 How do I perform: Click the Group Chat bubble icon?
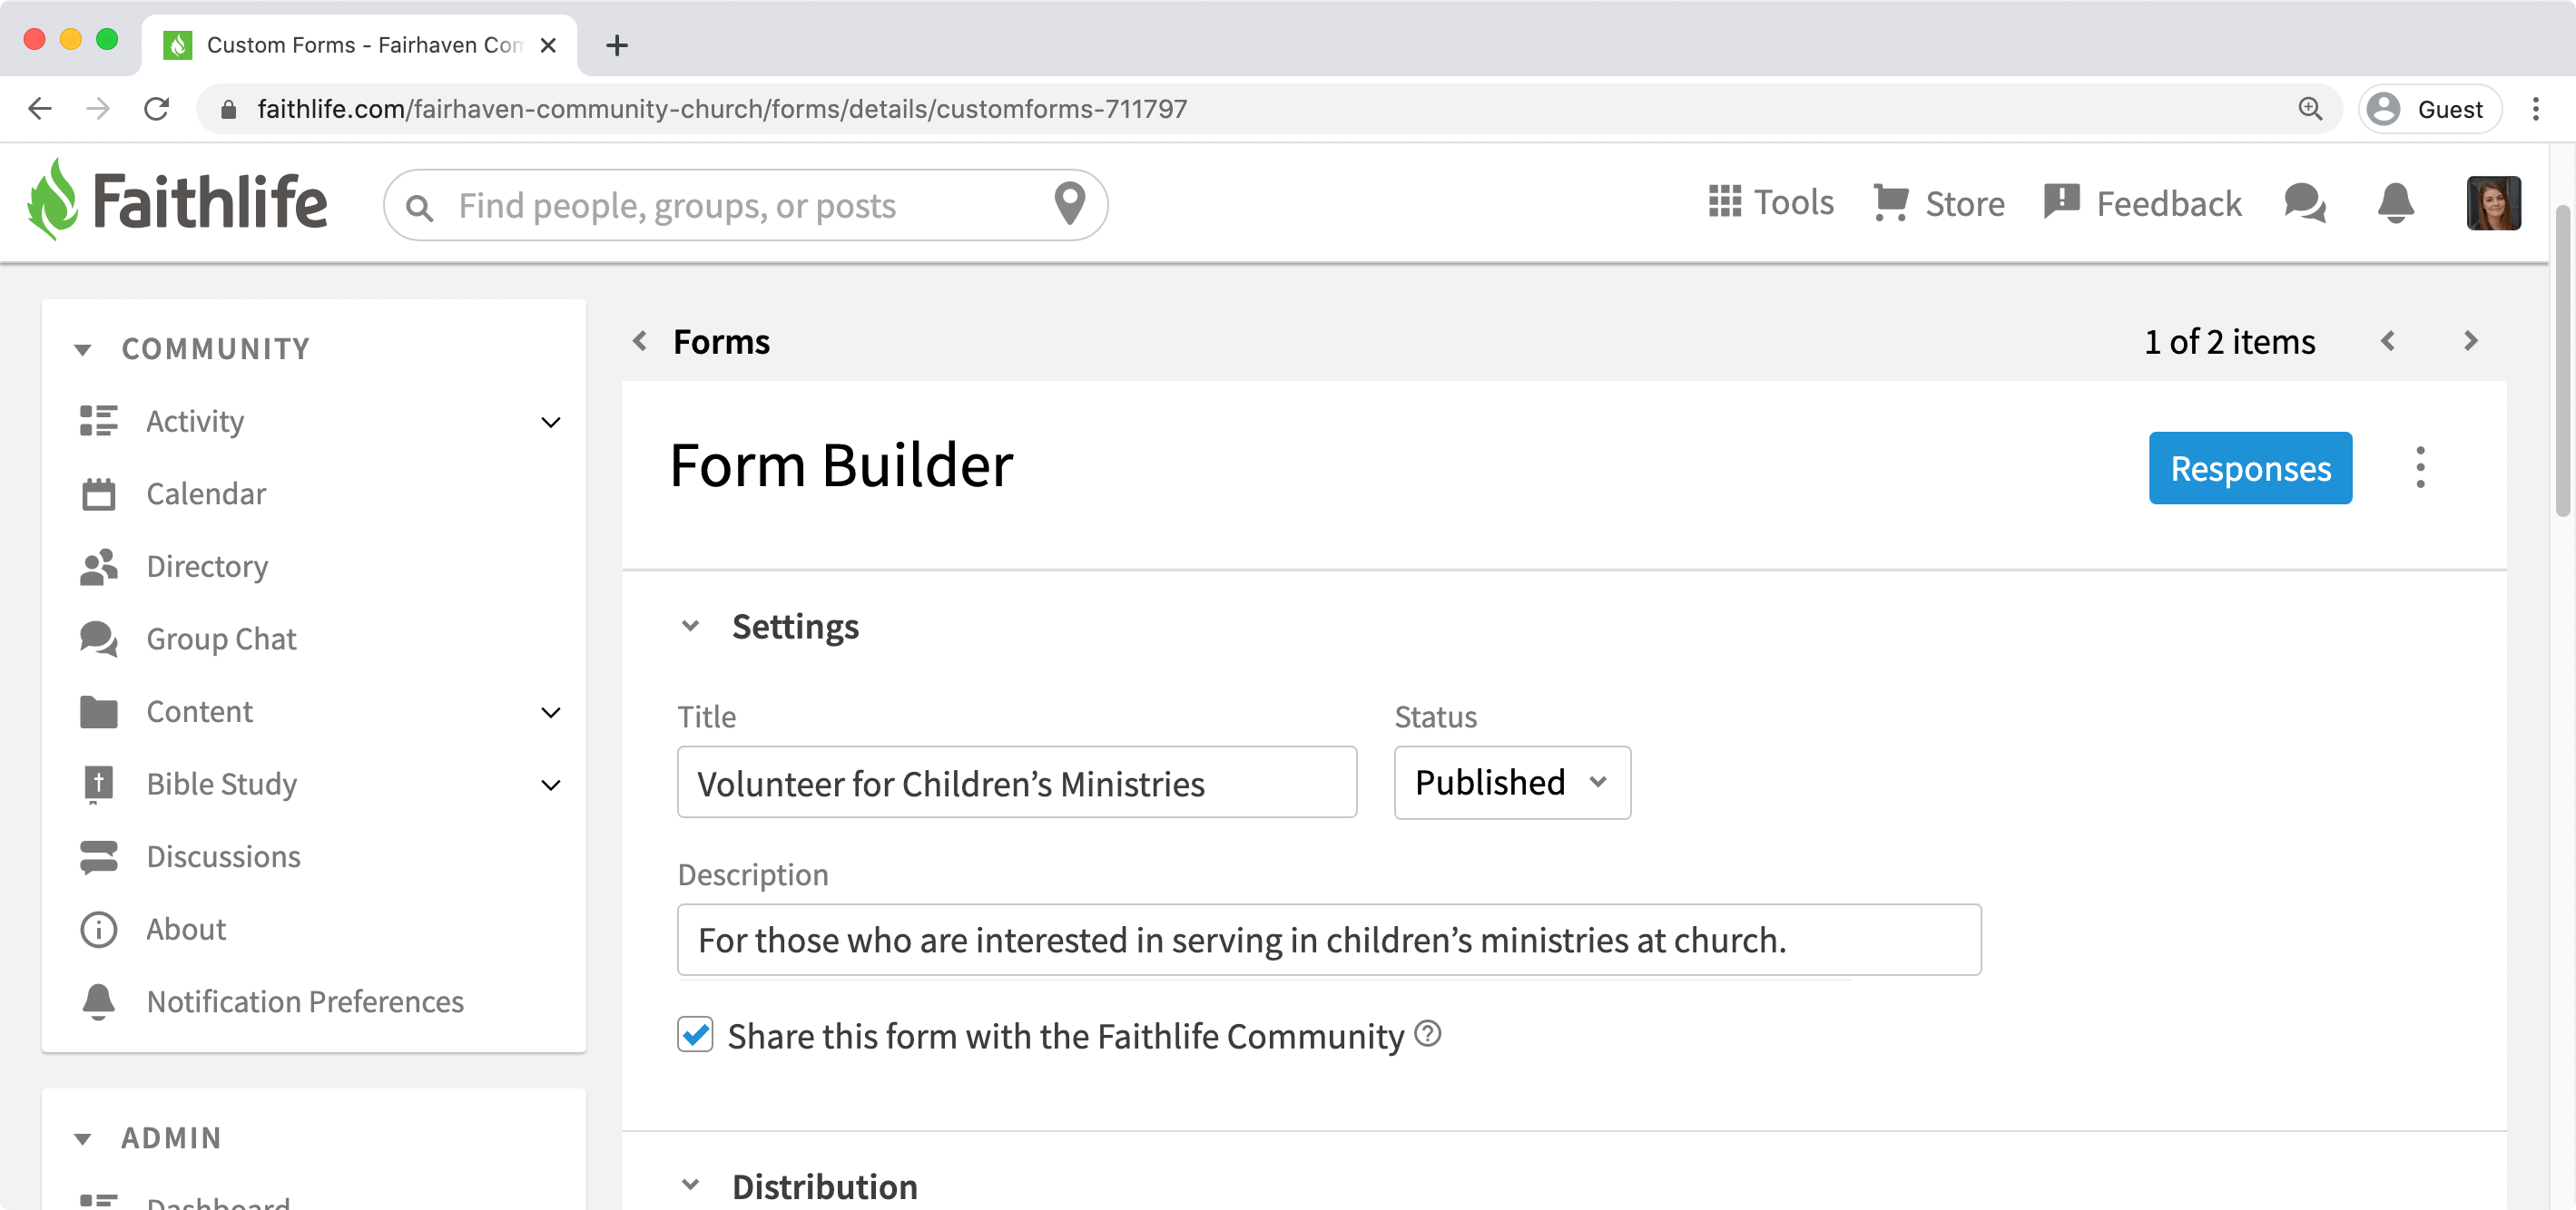(x=98, y=639)
